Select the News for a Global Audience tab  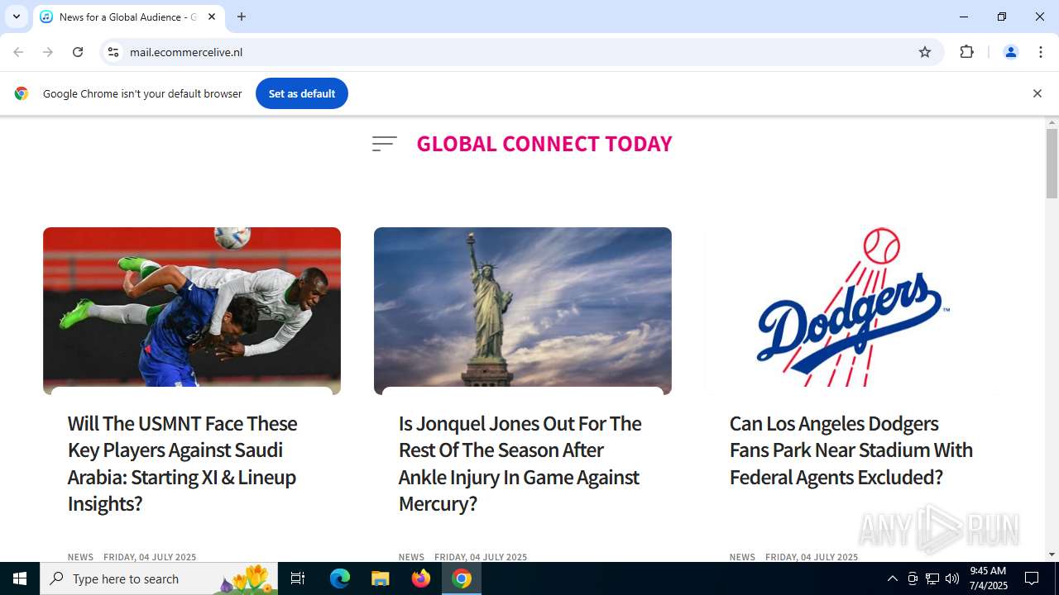click(x=128, y=17)
